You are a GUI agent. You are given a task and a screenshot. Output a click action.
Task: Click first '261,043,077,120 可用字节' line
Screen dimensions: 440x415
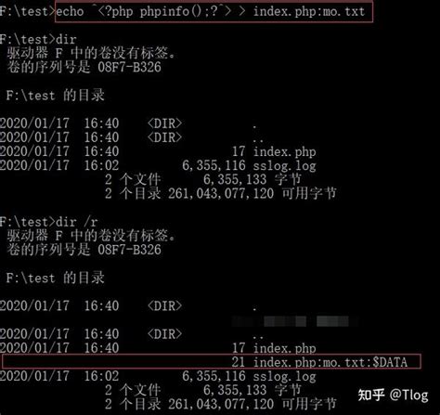252,194
